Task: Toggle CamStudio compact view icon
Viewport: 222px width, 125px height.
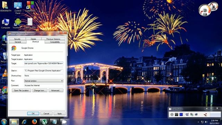Action: tap(187, 114)
